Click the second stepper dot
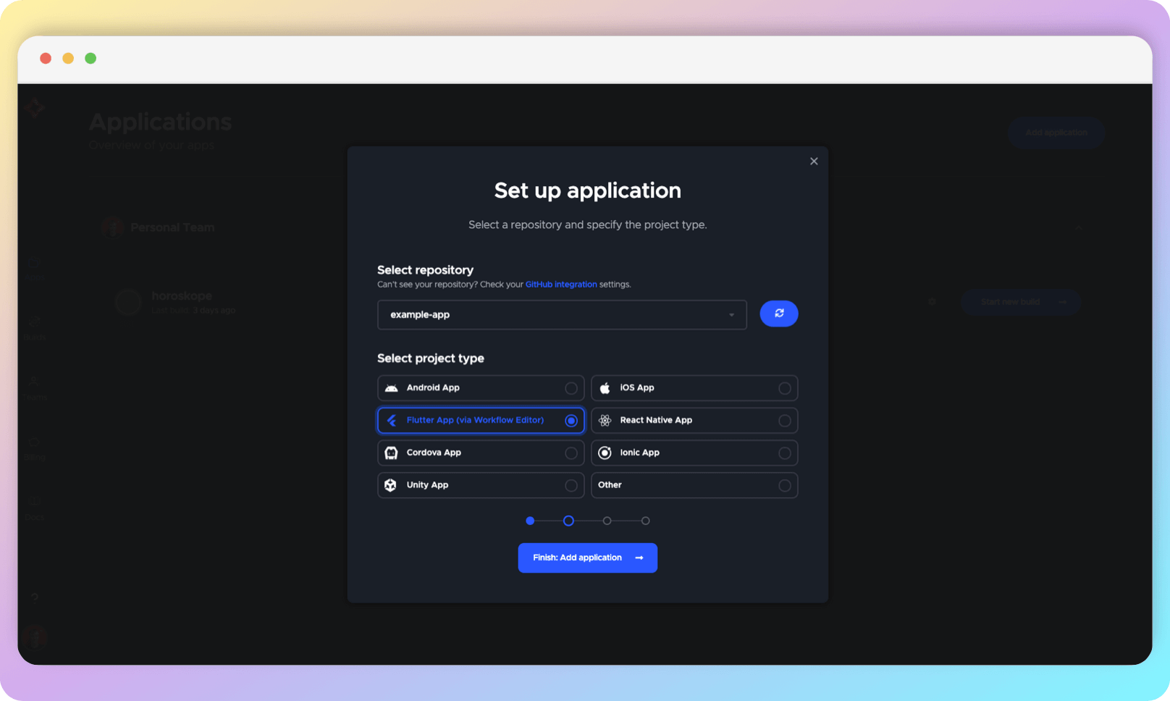Viewport: 1170px width, 701px height. (568, 520)
